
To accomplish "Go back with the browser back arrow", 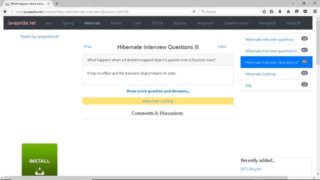I will click(5, 11).
